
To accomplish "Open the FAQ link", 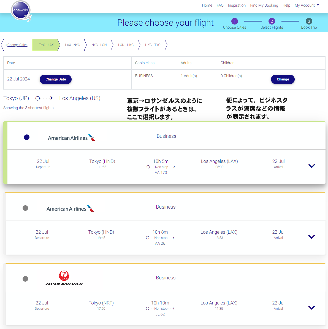I will [x=220, y=5].
